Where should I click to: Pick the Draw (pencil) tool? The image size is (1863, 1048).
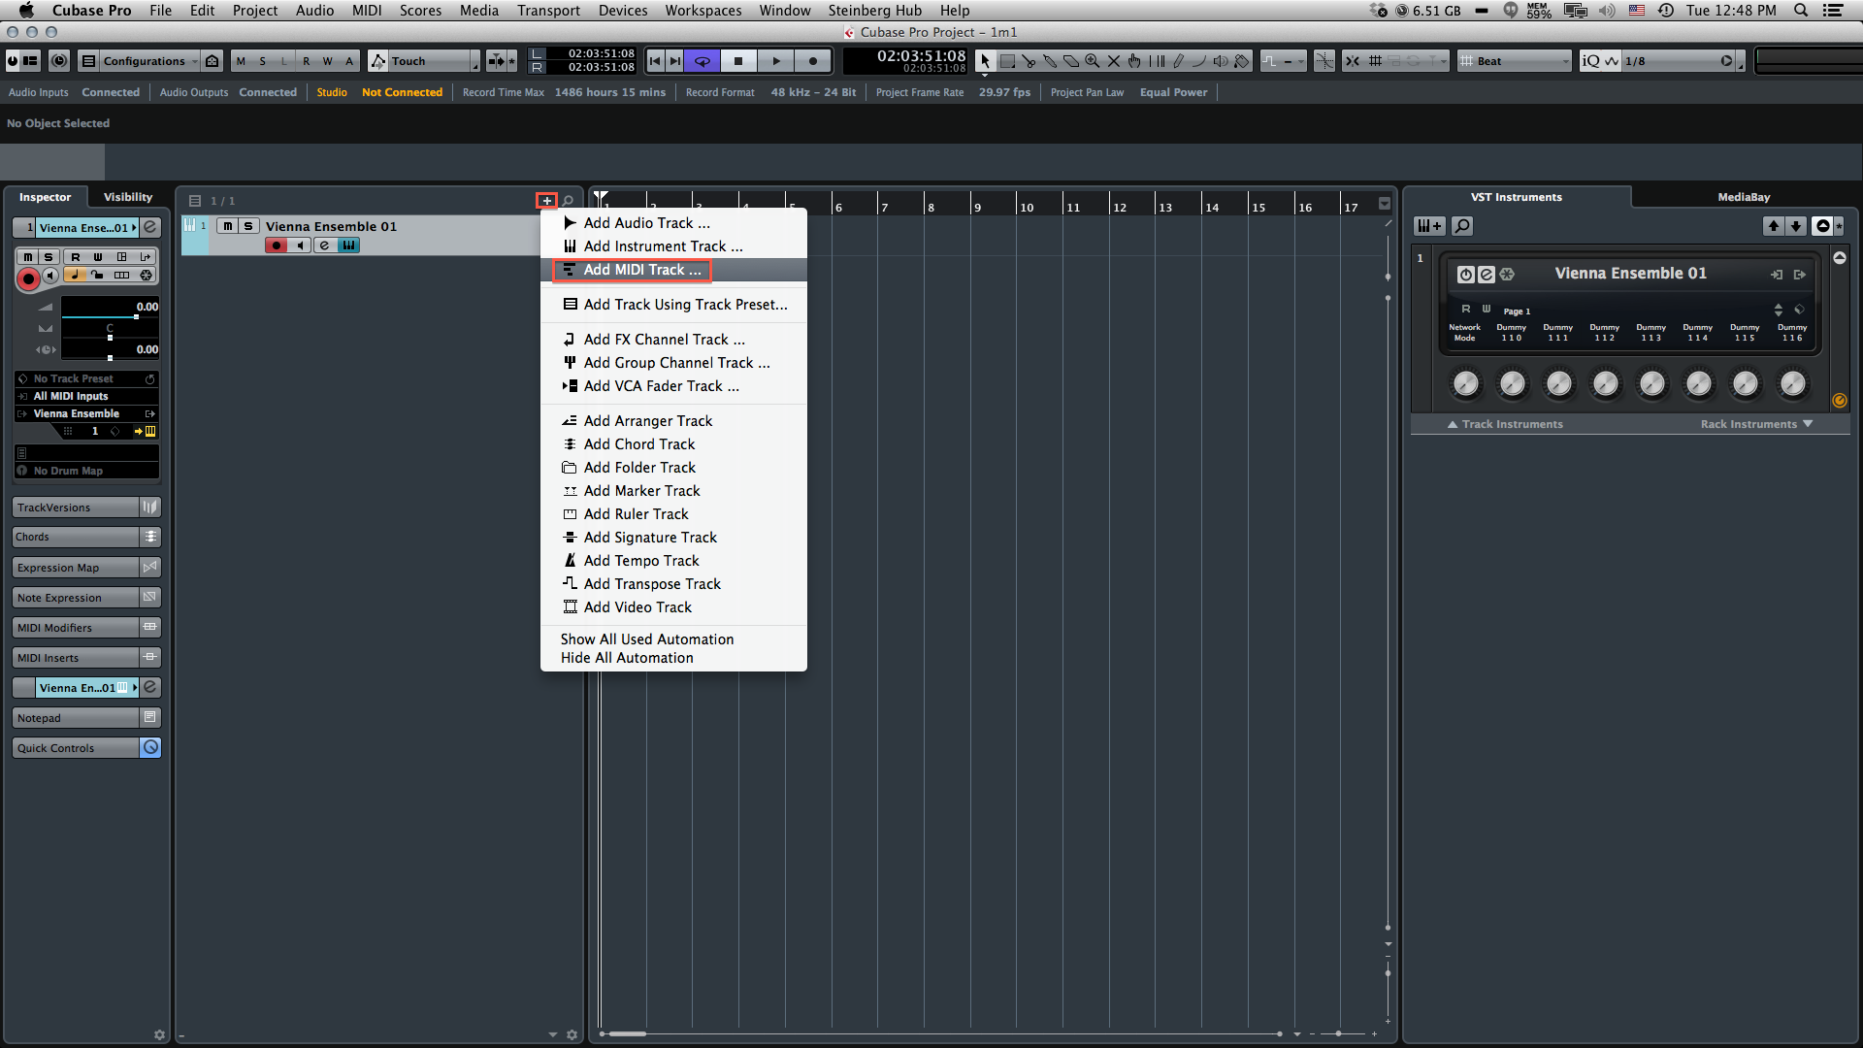(x=1179, y=60)
